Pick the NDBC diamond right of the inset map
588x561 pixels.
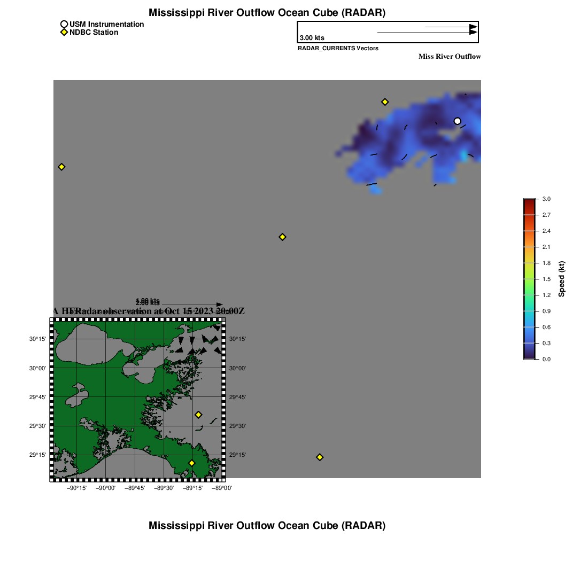pos(320,457)
